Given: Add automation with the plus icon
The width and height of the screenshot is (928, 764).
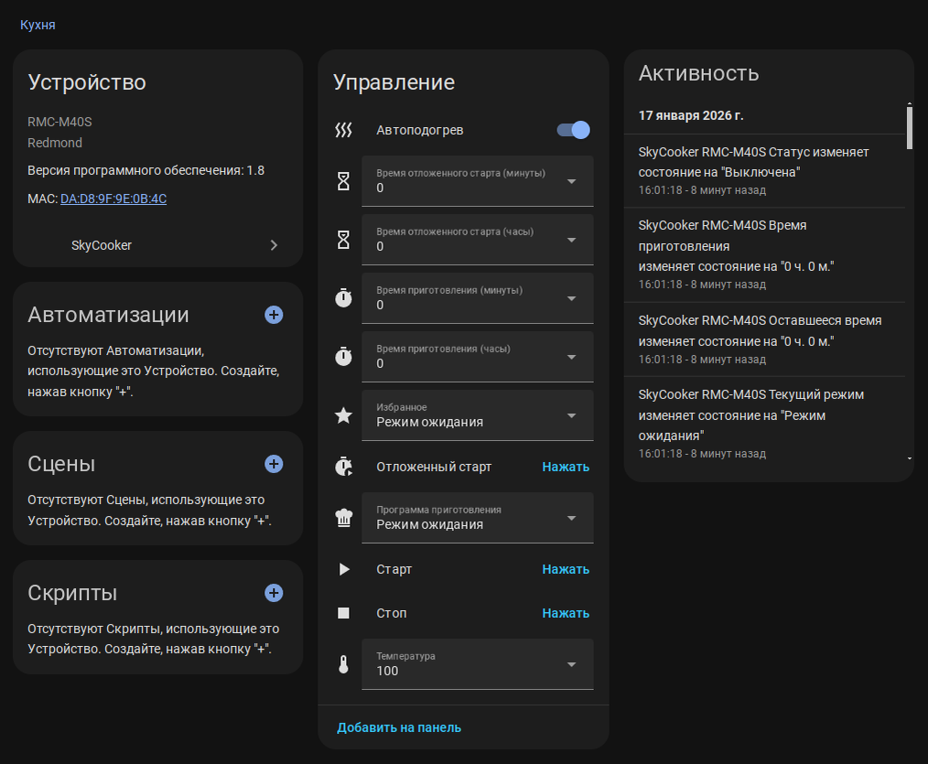Looking at the screenshot, I should click(274, 315).
